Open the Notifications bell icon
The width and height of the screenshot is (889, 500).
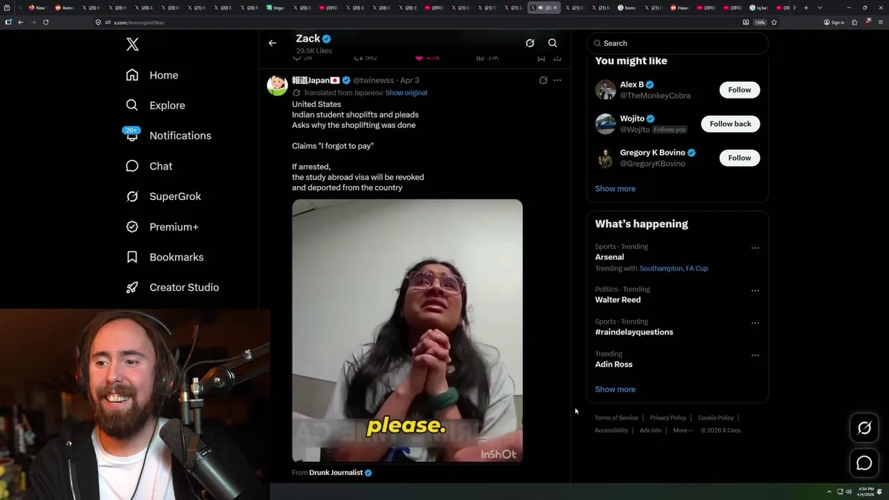[x=132, y=135]
